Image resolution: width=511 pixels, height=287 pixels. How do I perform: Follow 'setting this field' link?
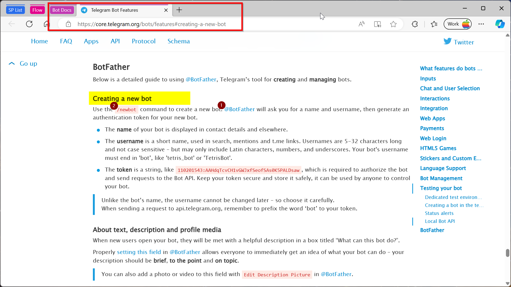tap(139, 252)
